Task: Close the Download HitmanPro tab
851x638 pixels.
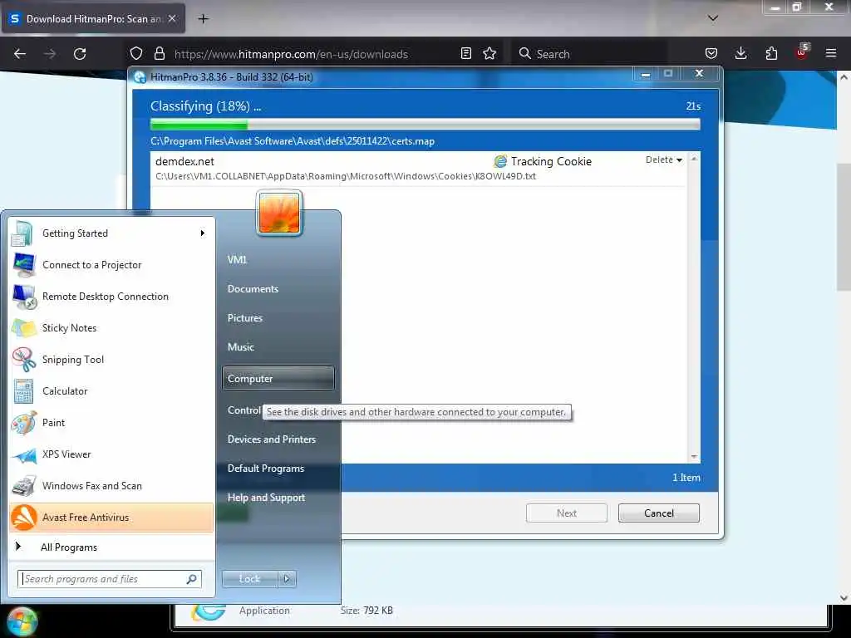Action: point(172,18)
